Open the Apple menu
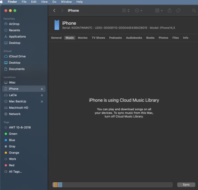 (x=1, y=2)
